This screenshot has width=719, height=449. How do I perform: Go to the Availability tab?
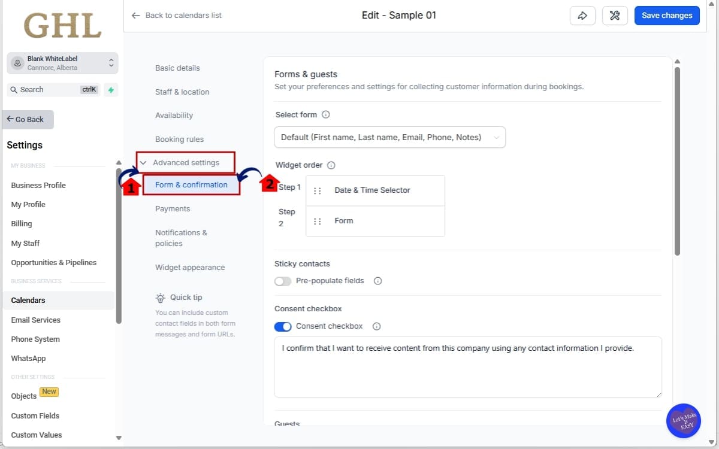[174, 116]
